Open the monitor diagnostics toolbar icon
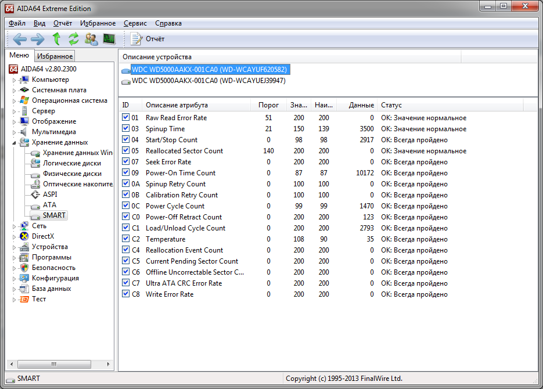Viewport: 543px width, 389px height. (109, 39)
